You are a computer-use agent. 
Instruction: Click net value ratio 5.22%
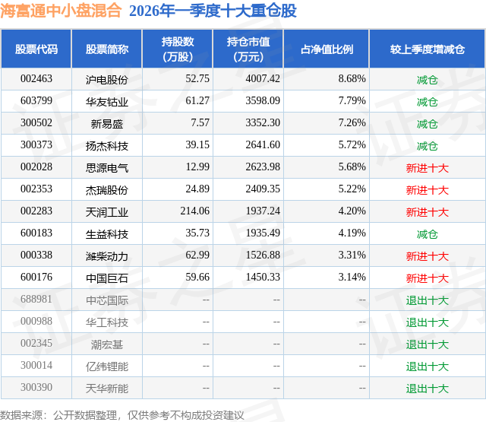coord(352,189)
